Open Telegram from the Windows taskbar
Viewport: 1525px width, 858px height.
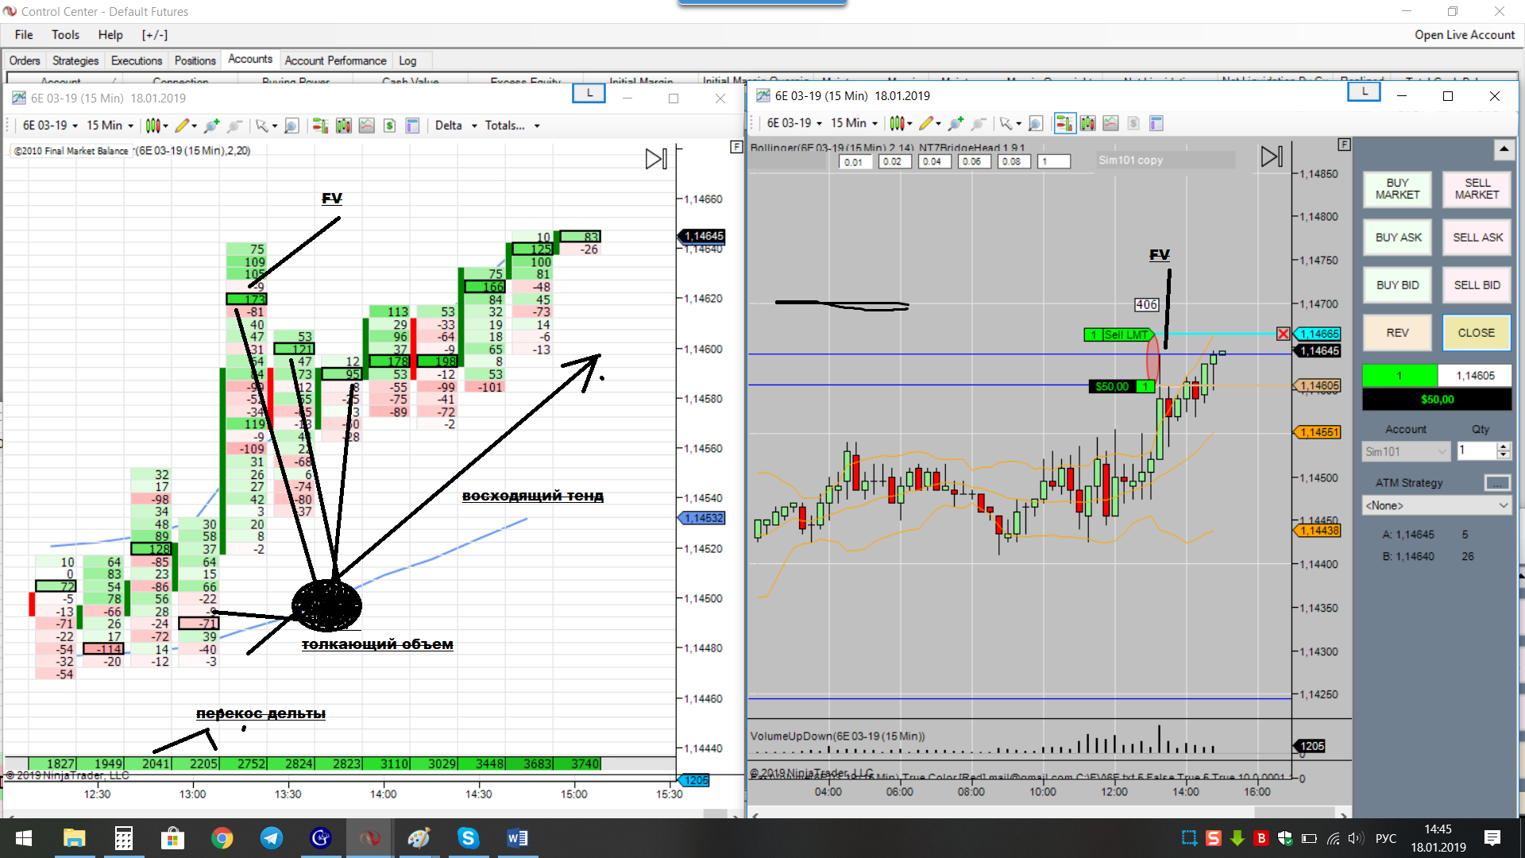click(x=271, y=838)
